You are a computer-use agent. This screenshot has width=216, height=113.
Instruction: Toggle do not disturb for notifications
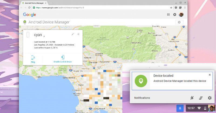[x=192, y=98]
